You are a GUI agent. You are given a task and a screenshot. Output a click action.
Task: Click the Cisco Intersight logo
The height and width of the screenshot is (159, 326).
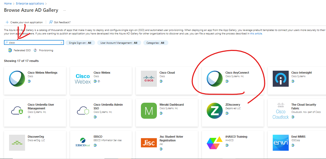pyautogui.click(x=281, y=79)
